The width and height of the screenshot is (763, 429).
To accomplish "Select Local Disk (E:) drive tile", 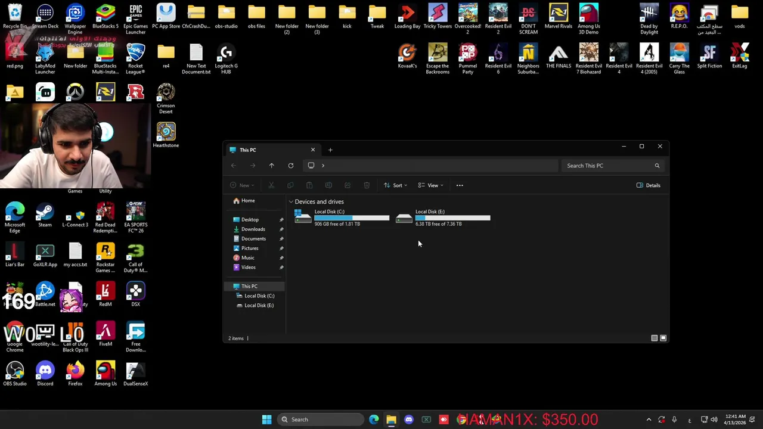I will (x=443, y=217).
